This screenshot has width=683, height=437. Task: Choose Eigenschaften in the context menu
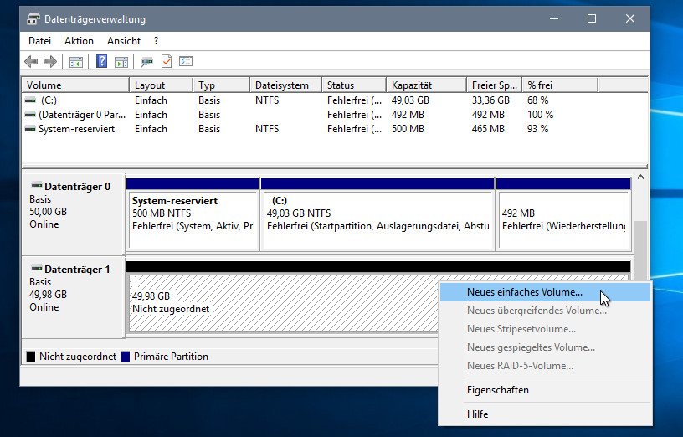(545, 390)
